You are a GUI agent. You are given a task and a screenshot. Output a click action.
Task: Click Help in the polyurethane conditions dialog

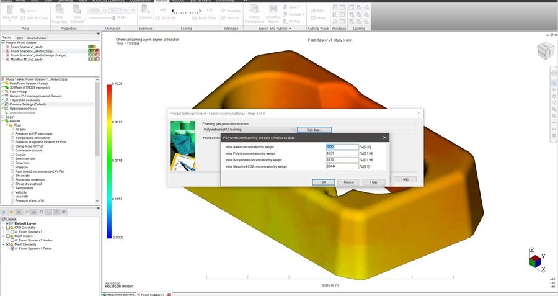(373, 182)
